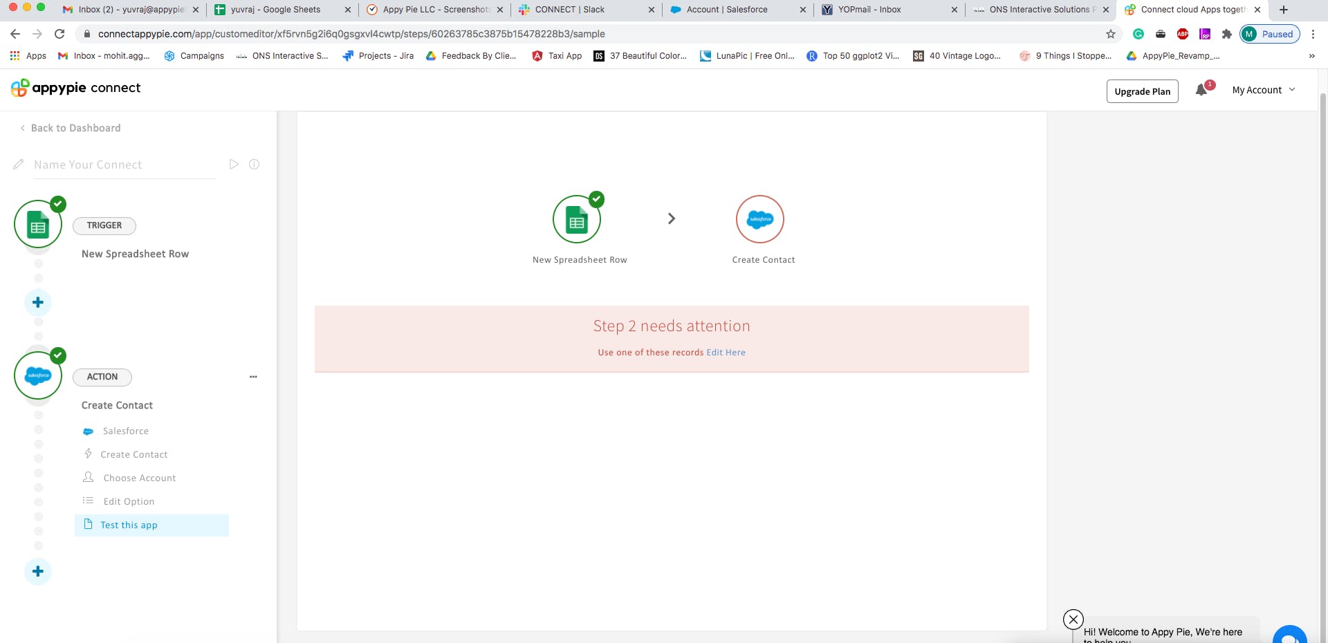Open the Adblock Plus extension
The image size is (1328, 643).
pyautogui.click(x=1183, y=34)
